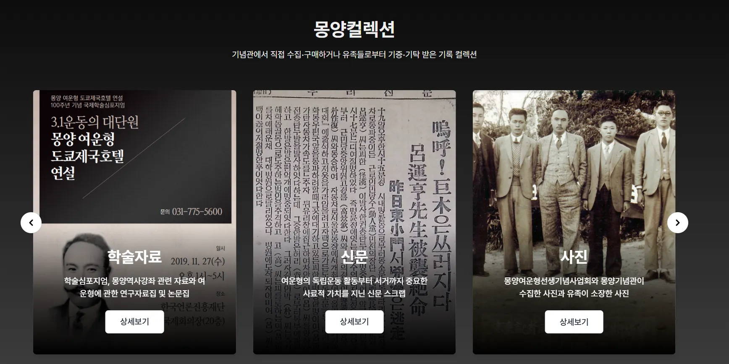This screenshot has width=729, height=364.
Task: Go to next collection slide arrow
Action: [x=677, y=223]
